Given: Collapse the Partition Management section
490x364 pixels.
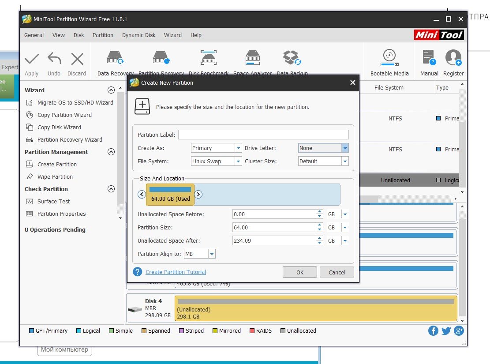Looking at the screenshot, I should pos(111,152).
